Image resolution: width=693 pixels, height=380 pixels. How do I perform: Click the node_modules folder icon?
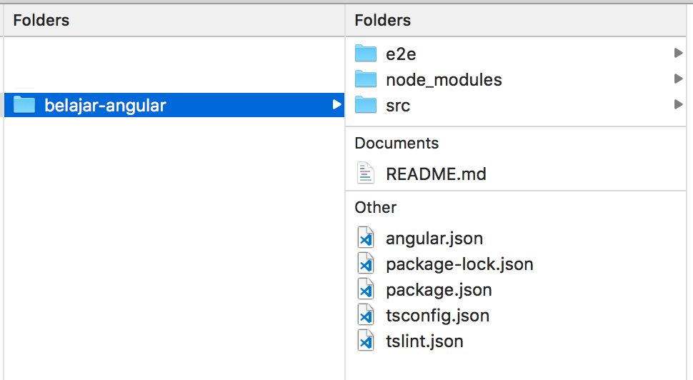(366, 79)
